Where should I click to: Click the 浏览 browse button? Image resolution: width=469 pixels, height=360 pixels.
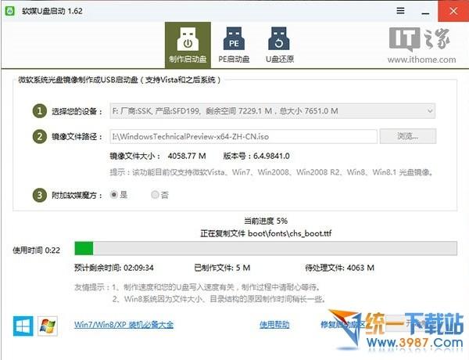point(408,137)
